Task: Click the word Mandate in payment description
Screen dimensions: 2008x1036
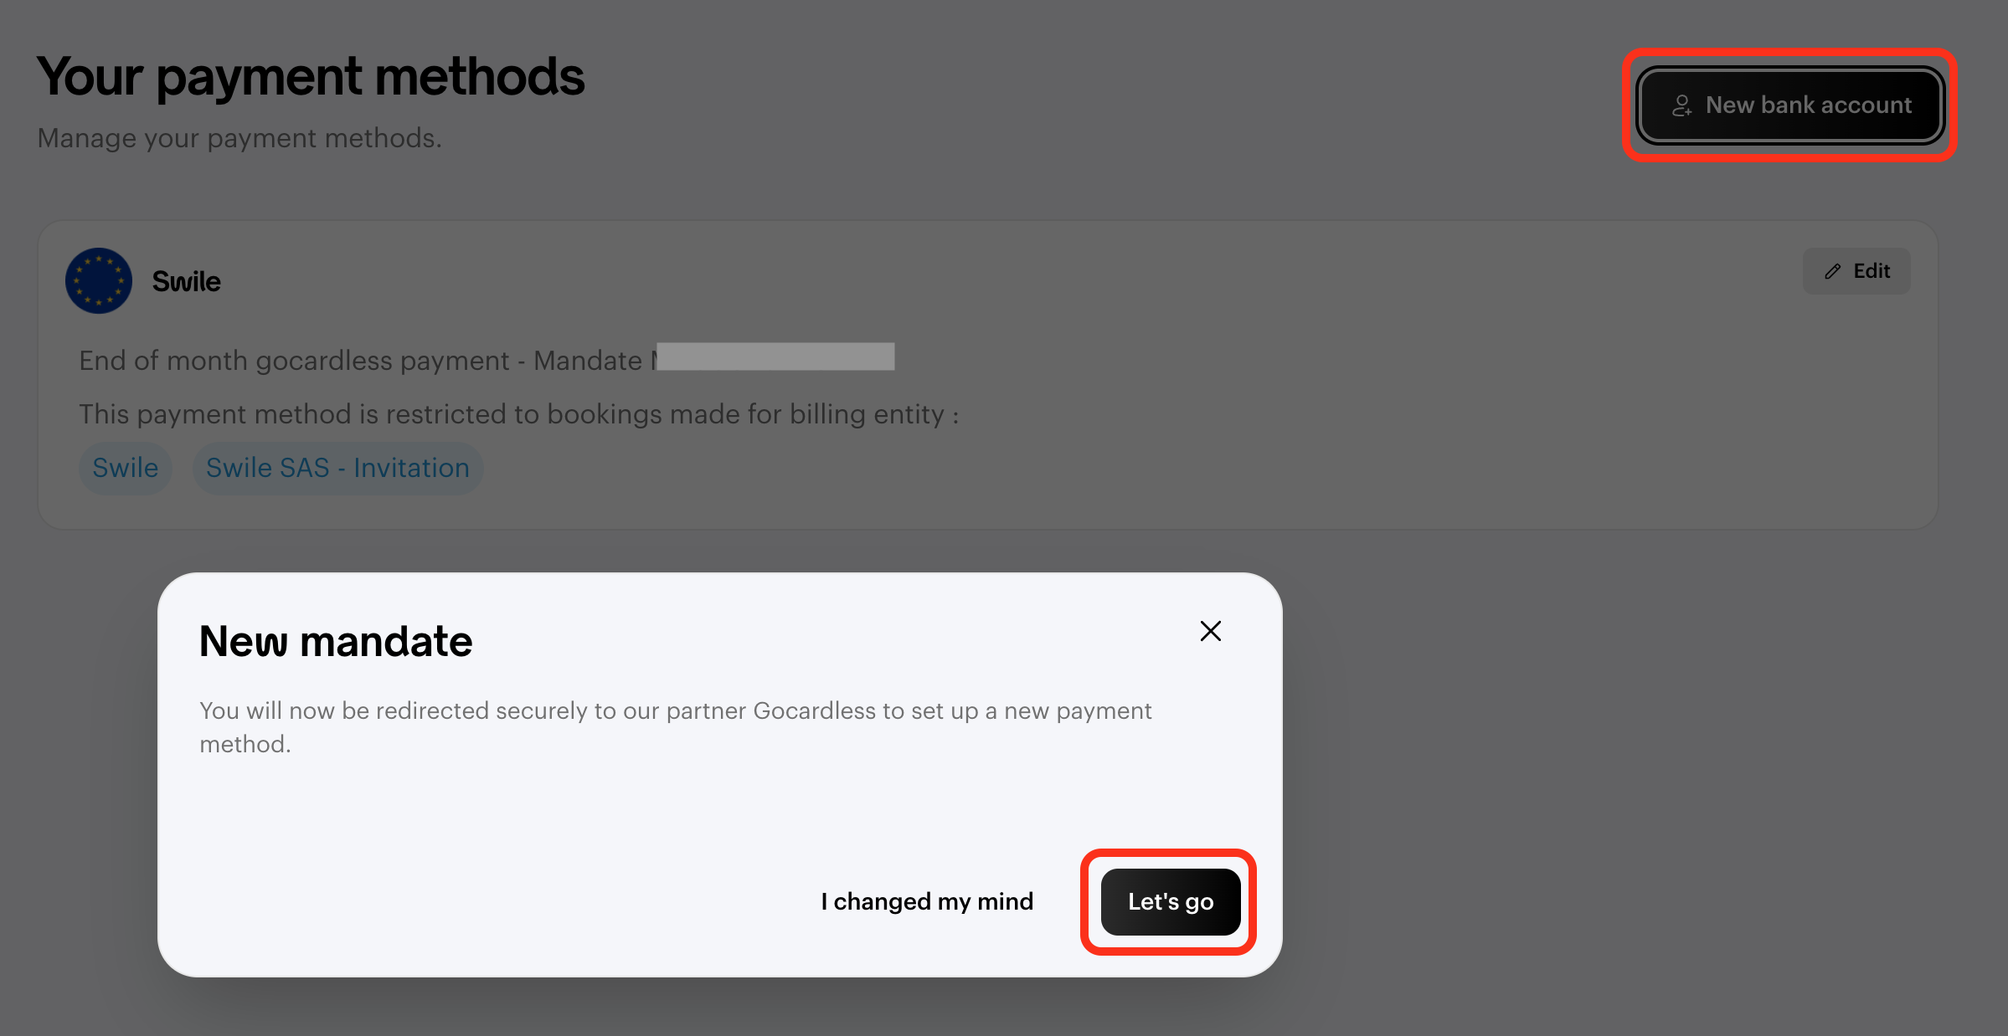Action: [x=588, y=361]
